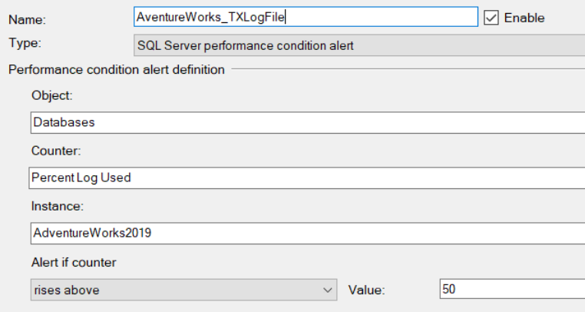
Task: Open the Counter combo showing Percent Log Used
Action: (307, 178)
